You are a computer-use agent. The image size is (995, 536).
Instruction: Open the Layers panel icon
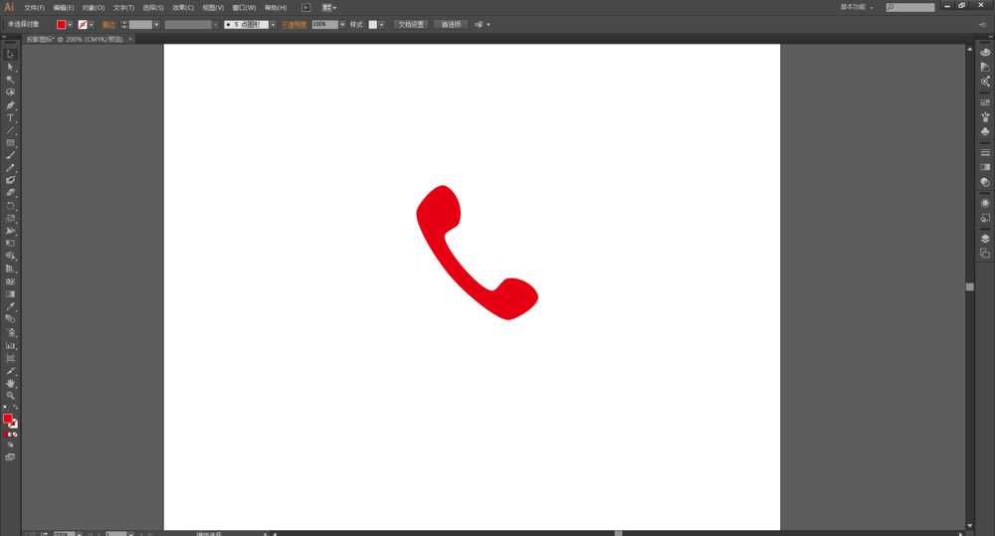pyautogui.click(x=985, y=239)
